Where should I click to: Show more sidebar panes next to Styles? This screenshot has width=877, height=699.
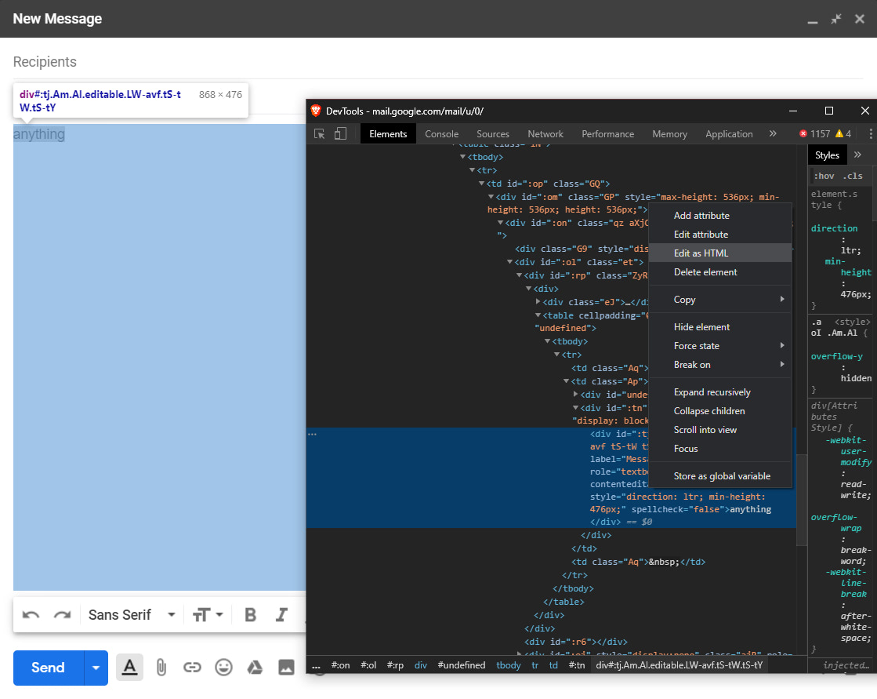(x=857, y=155)
